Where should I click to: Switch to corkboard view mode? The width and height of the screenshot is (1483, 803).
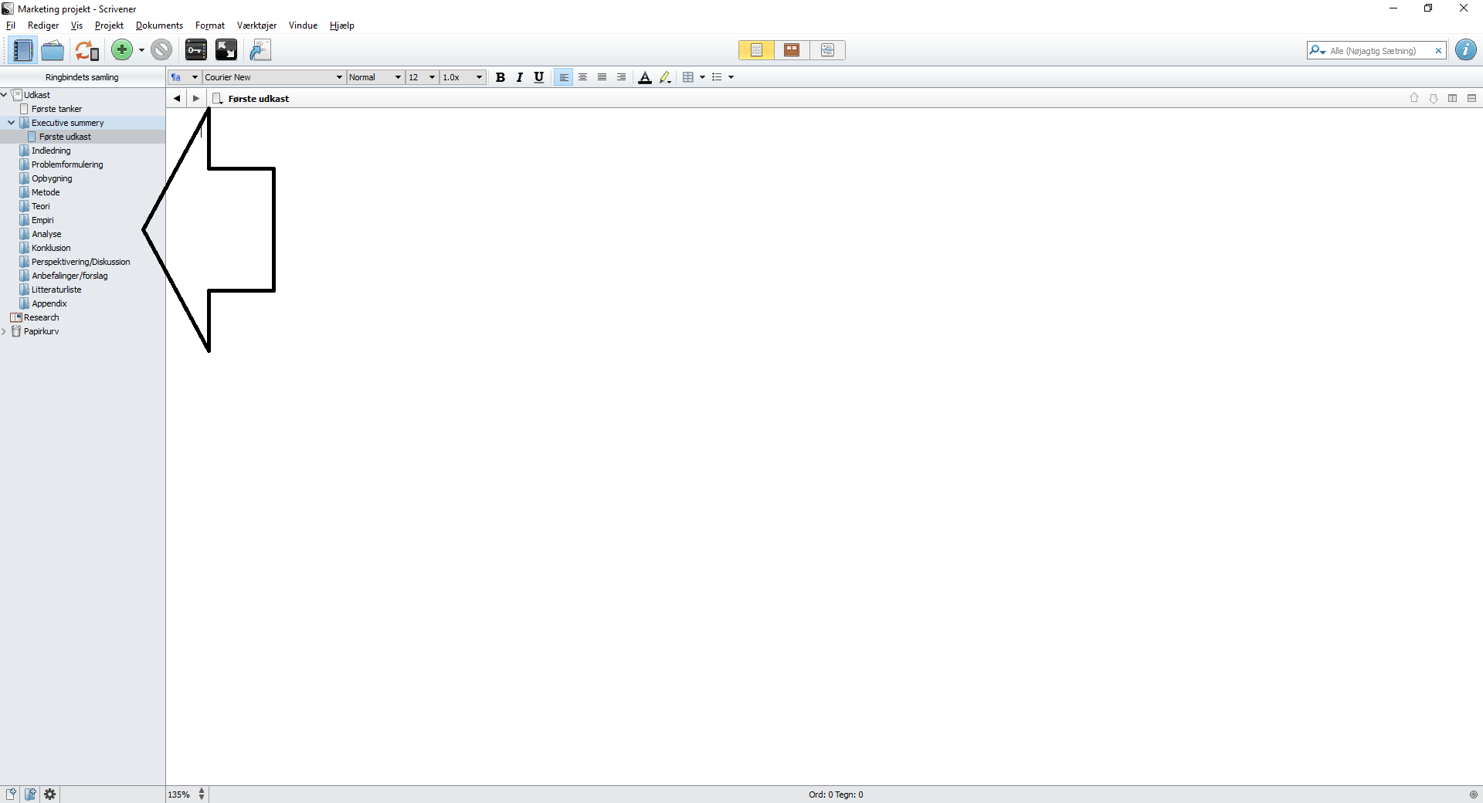coord(792,50)
